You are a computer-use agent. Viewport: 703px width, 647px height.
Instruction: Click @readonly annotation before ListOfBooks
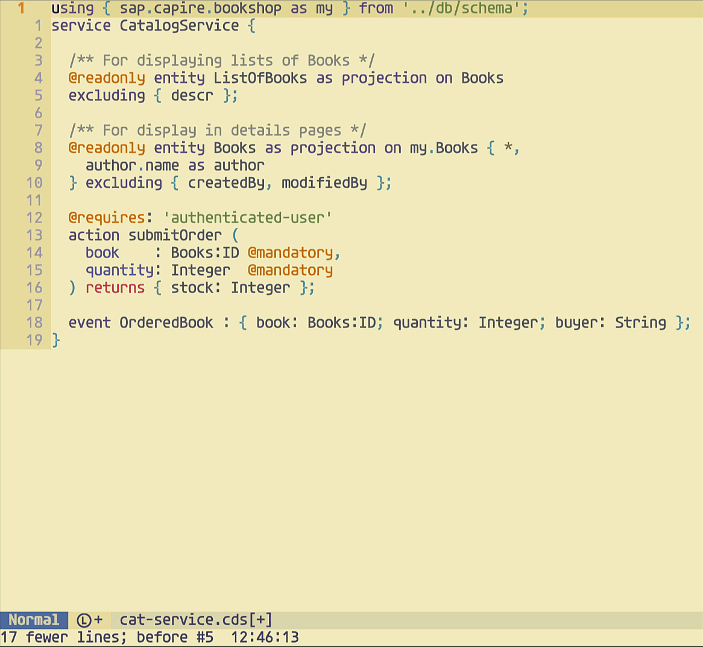[x=107, y=78]
